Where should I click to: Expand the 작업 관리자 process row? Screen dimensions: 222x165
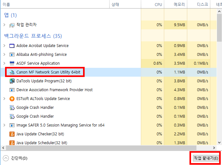tap(4, 25)
